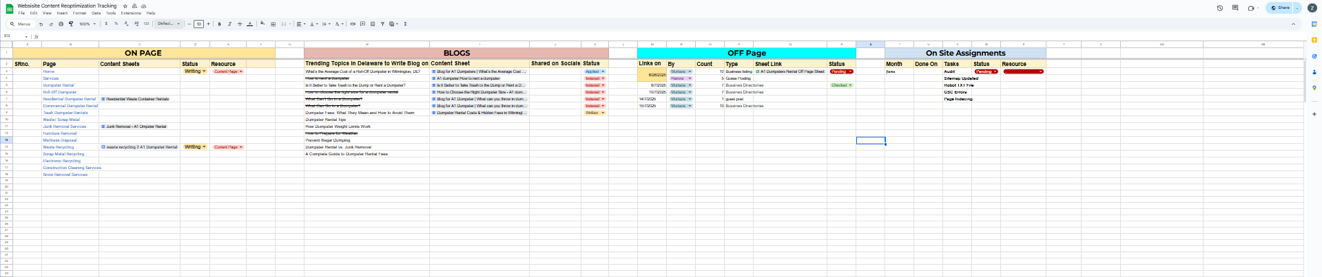Toggle bold formatting
The image size is (1322, 277).
(220, 24)
